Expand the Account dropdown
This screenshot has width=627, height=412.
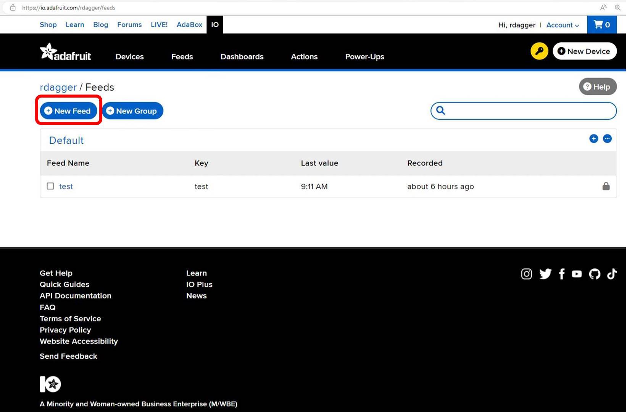(x=564, y=25)
